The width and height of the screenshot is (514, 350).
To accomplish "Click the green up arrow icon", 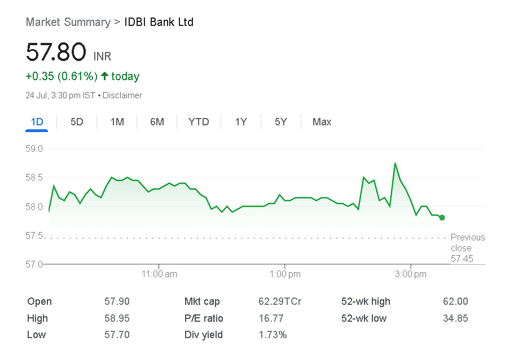I will [x=104, y=76].
